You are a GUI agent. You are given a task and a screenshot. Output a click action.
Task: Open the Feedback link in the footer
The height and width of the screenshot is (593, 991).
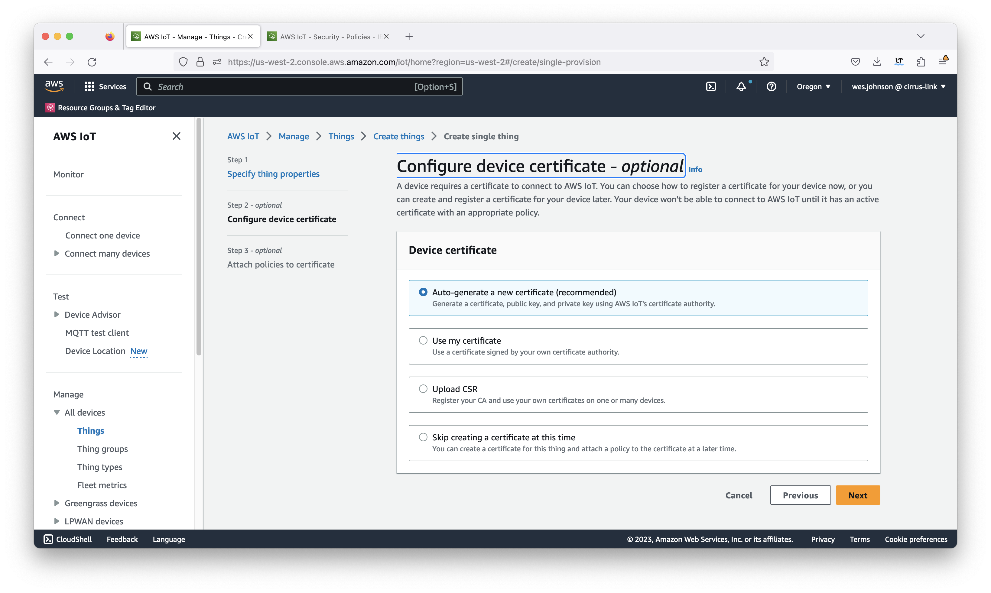click(122, 539)
